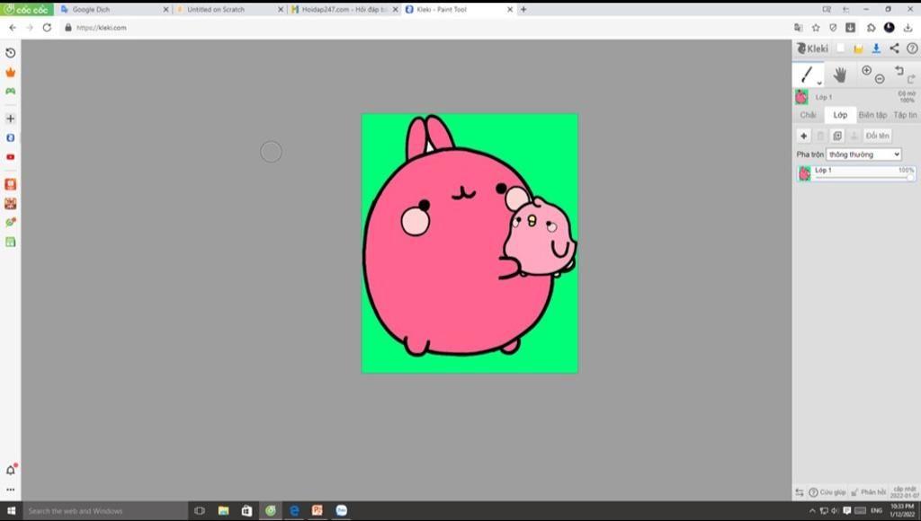921x521 pixels.
Task: Open the import image folder icon
Action: pyautogui.click(x=858, y=49)
